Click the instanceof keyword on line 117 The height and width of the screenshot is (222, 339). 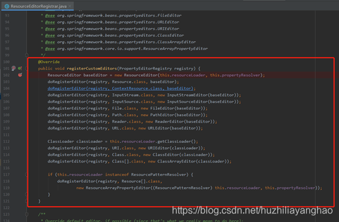117,175
